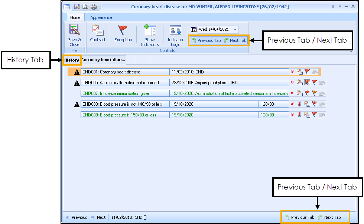Click print preview icon in title bar
The width and height of the screenshot is (364, 224).
pos(85,7)
